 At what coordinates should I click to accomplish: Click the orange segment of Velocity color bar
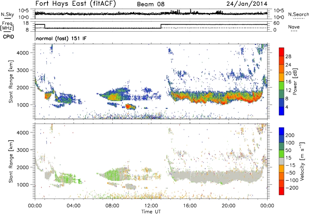coord(282,169)
